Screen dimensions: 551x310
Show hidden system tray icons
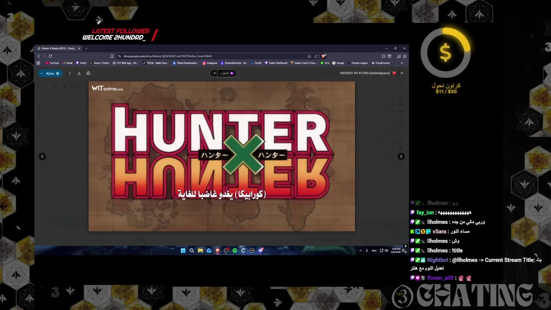tap(360, 251)
